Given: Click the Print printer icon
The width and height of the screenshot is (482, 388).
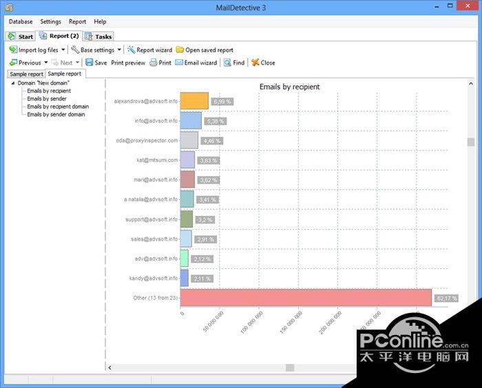Looking at the screenshot, I should 154,63.
